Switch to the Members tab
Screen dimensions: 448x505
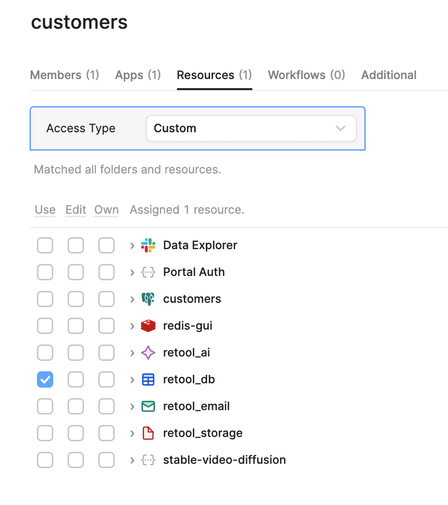click(x=64, y=75)
